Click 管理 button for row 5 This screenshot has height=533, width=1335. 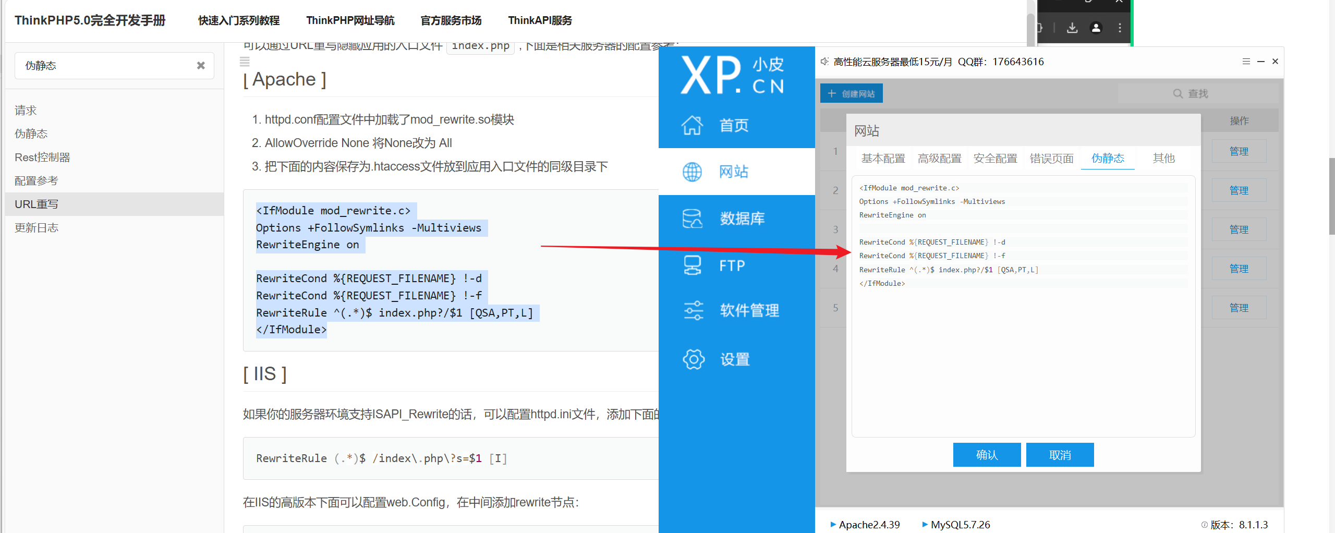pos(1239,308)
